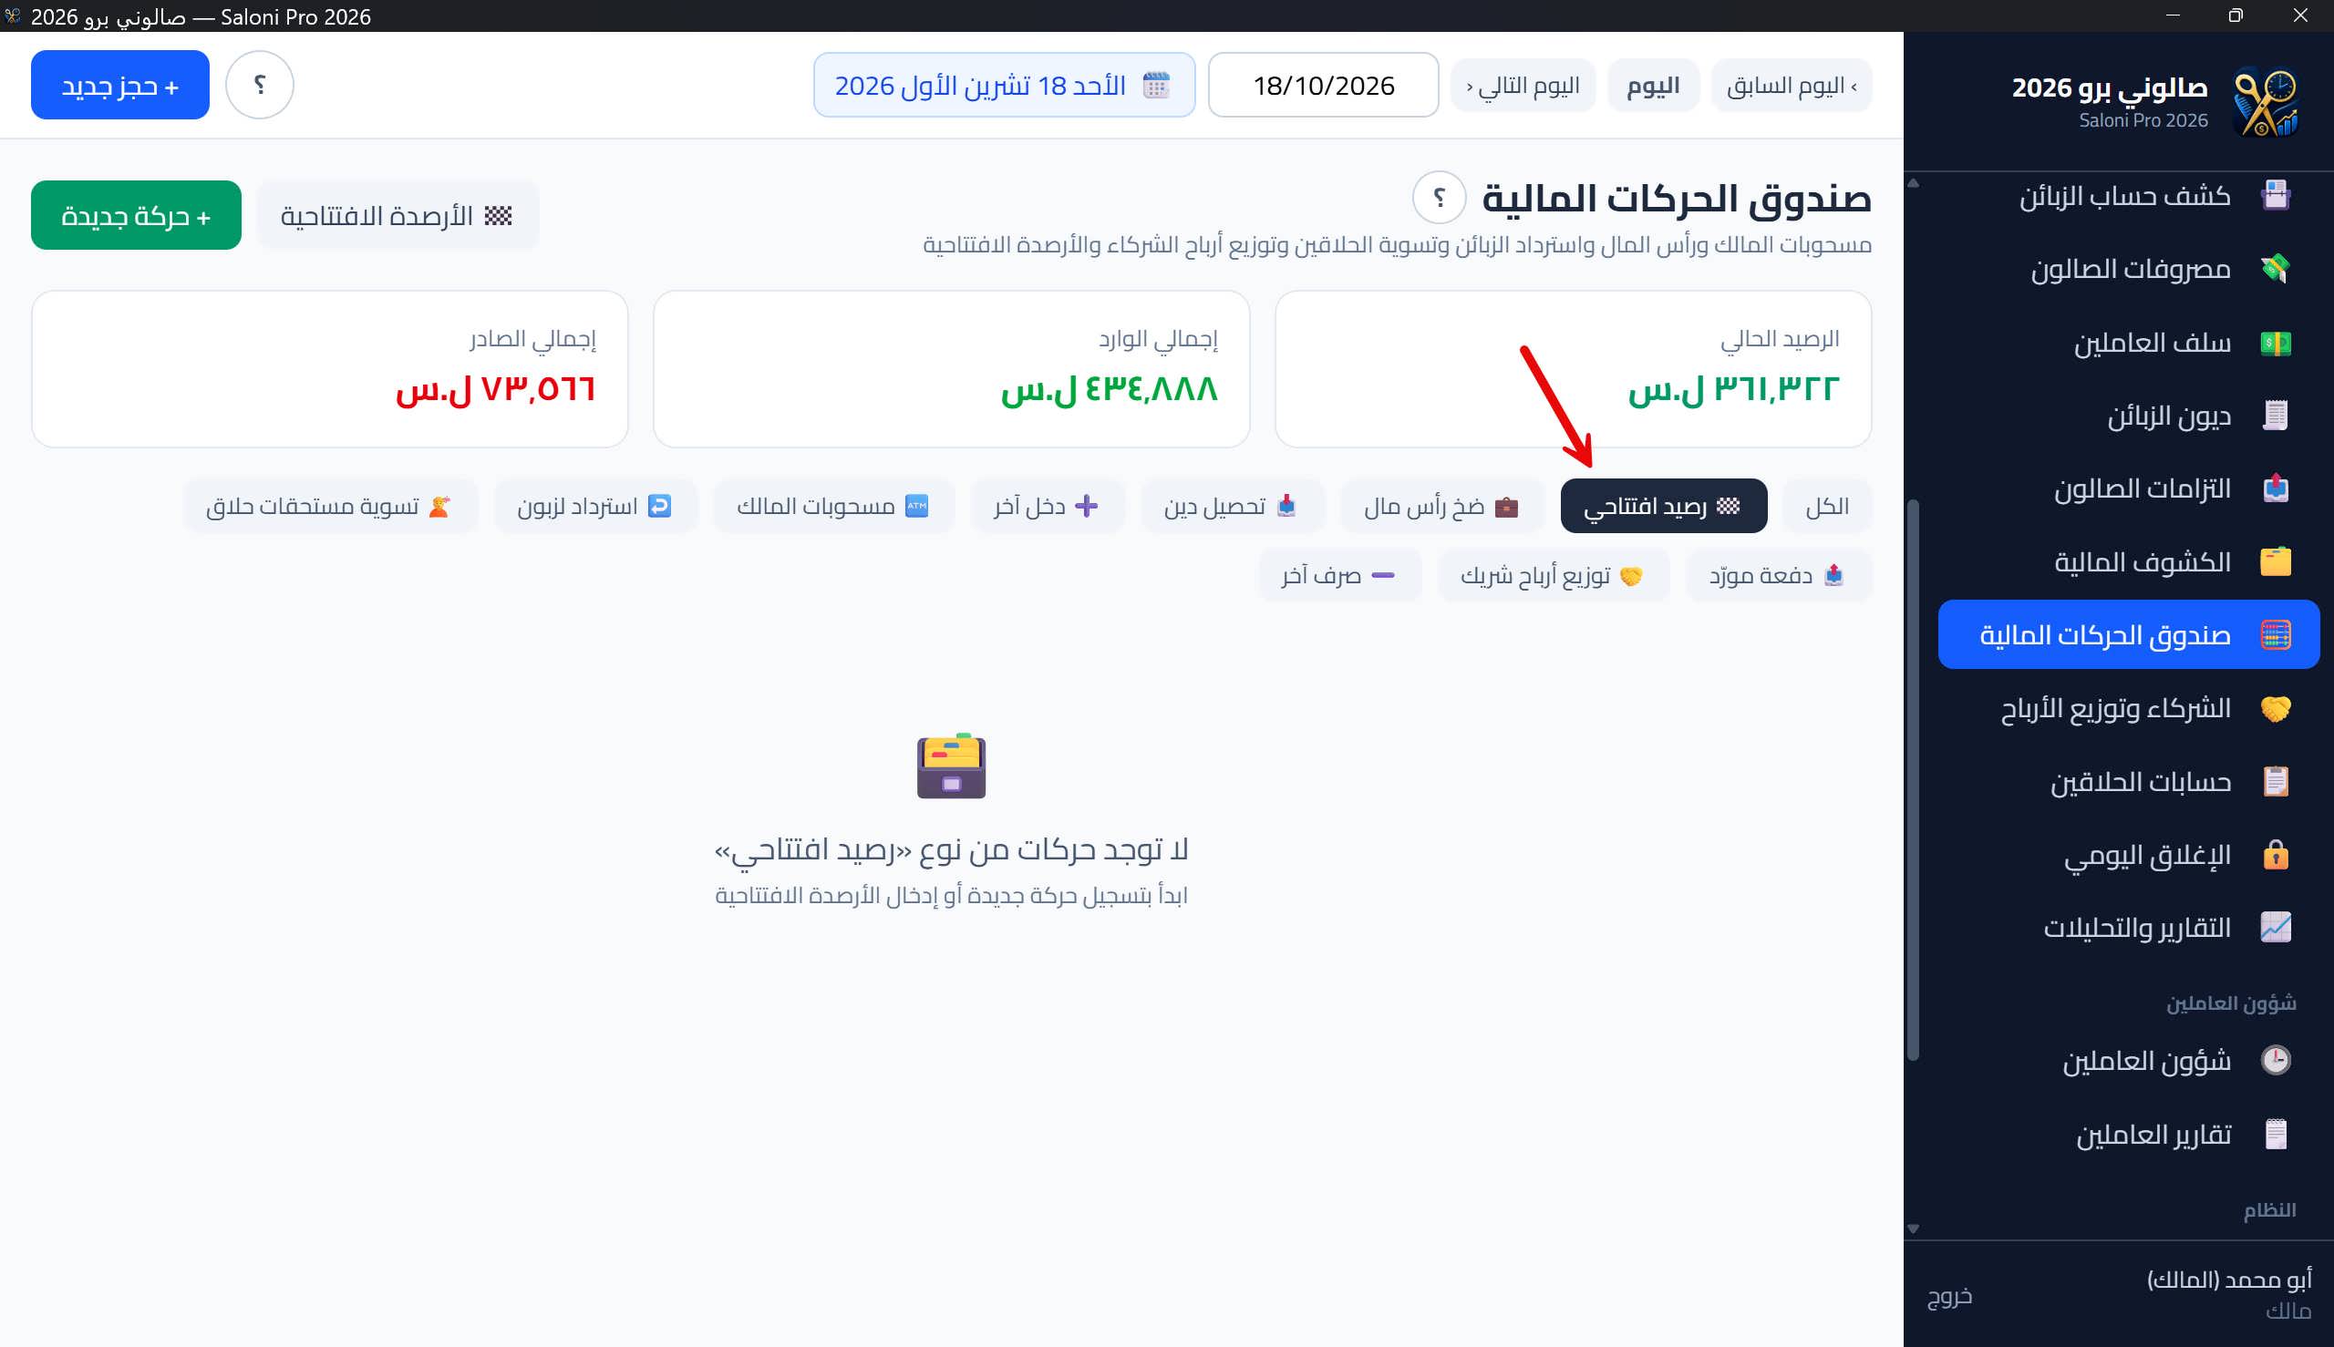Filter by دخل آخر

coord(1047,506)
